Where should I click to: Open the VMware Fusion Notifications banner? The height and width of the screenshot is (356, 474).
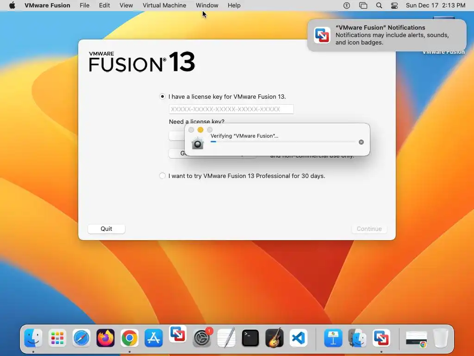pyautogui.click(x=387, y=35)
